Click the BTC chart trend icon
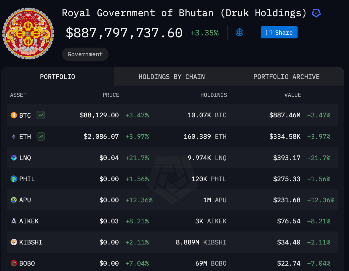 click(x=41, y=115)
